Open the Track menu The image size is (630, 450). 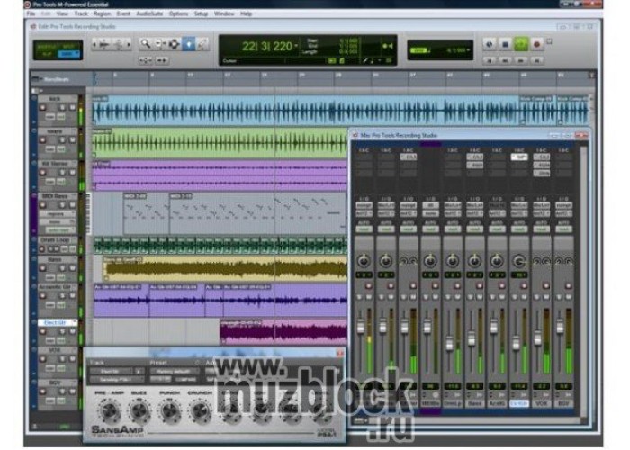tap(81, 13)
